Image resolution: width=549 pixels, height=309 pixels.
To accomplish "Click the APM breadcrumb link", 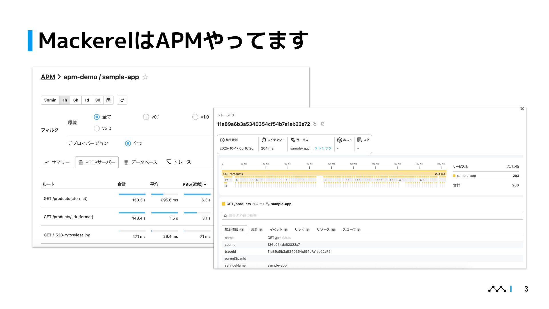I will pyautogui.click(x=48, y=77).
